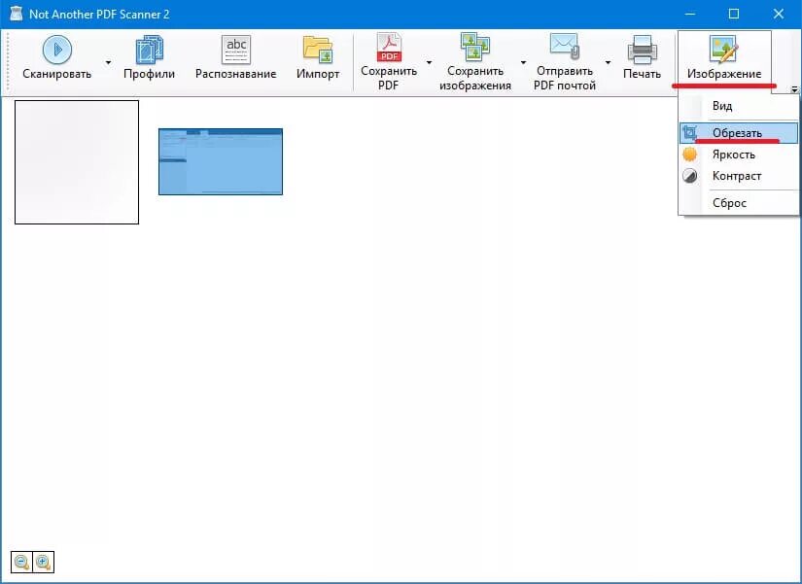The height and width of the screenshot is (584, 802).
Task: Minimize the Not Another PDF Scanner window
Action: tap(690, 14)
